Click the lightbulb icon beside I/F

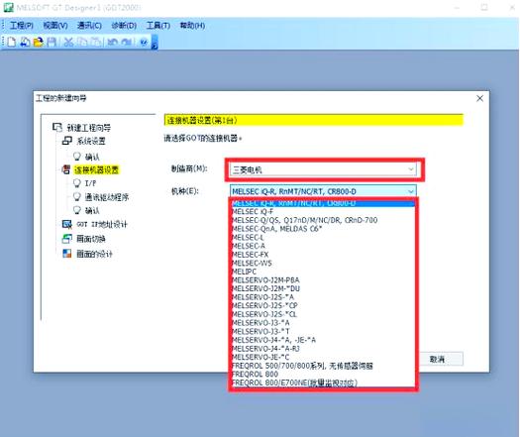click(77, 183)
